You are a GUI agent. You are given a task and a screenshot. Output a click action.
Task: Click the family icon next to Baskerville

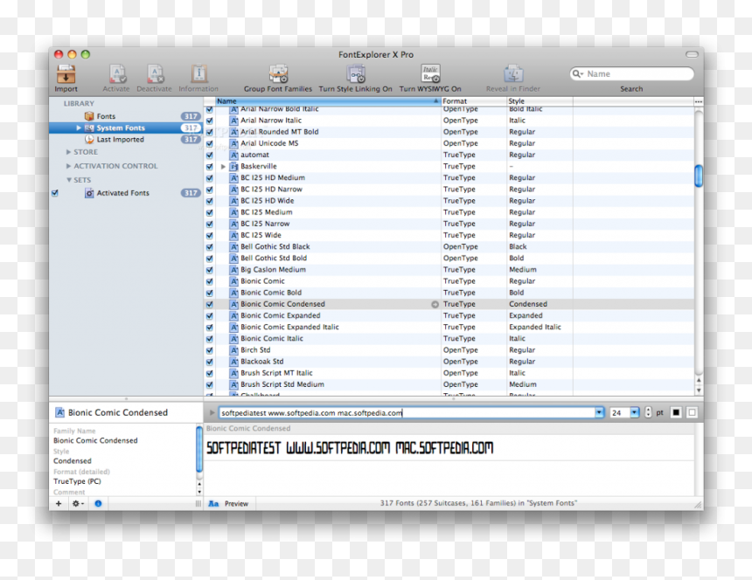(x=234, y=167)
